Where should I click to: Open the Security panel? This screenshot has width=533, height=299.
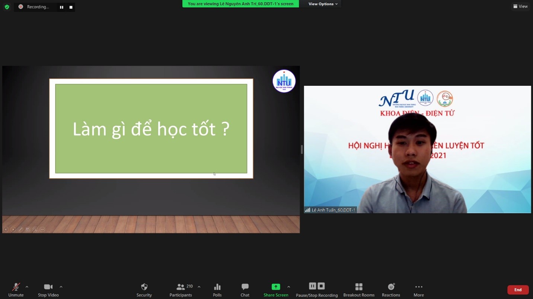(144, 290)
